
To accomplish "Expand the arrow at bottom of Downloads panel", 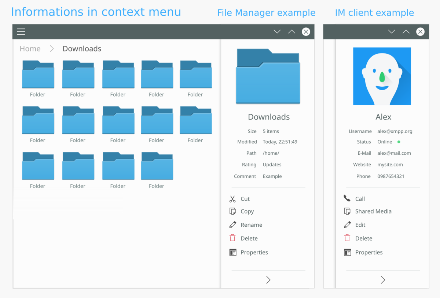I will [268, 280].
